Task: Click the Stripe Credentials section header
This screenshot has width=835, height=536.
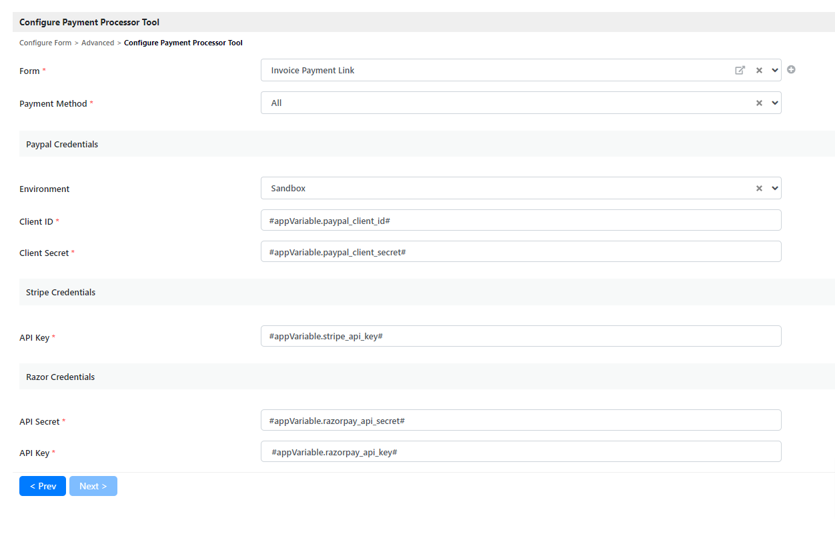Action: tap(61, 292)
